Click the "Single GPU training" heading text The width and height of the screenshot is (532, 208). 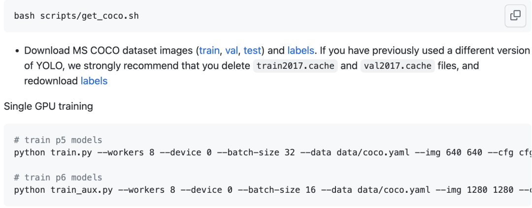[x=48, y=106]
